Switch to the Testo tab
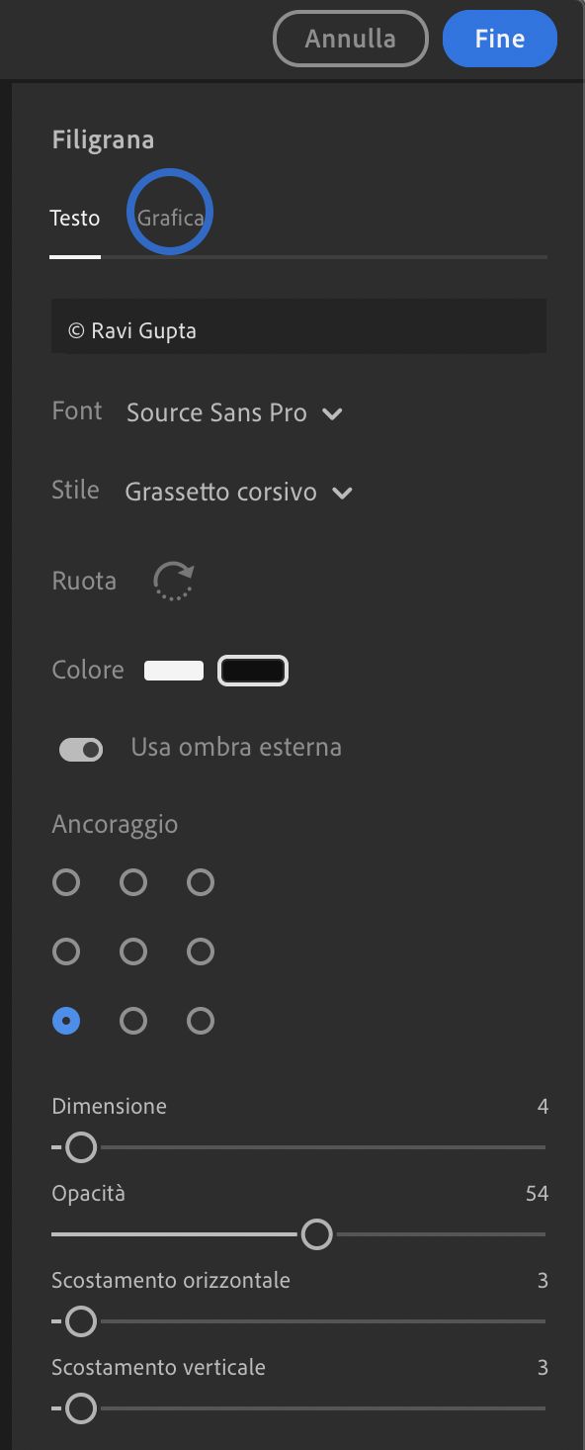 pyautogui.click(x=75, y=217)
